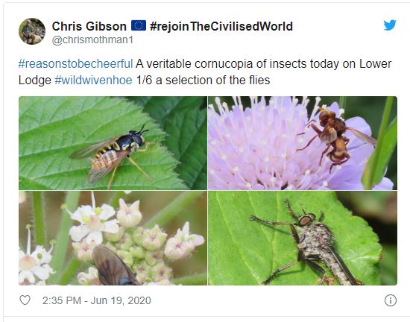The height and width of the screenshot is (322, 410).
Task: View the brown fly on purple flower photo
Action: [303, 143]
